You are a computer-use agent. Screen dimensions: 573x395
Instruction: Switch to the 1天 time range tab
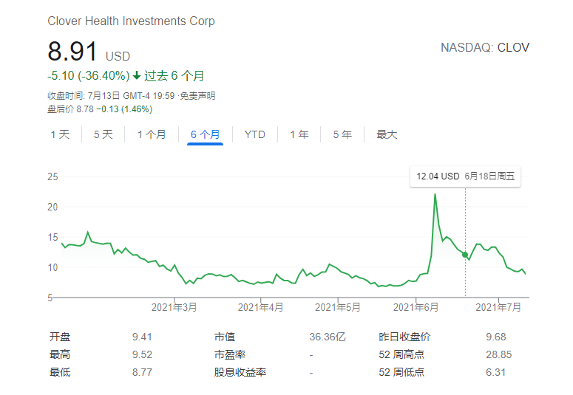[x=60, y=134]
